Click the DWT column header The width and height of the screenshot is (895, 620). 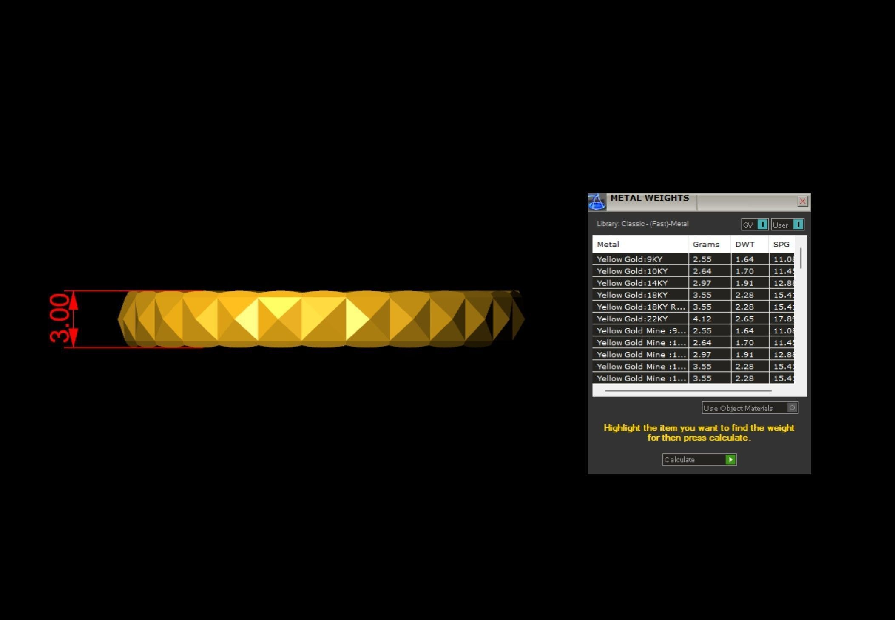click(744, 245)
